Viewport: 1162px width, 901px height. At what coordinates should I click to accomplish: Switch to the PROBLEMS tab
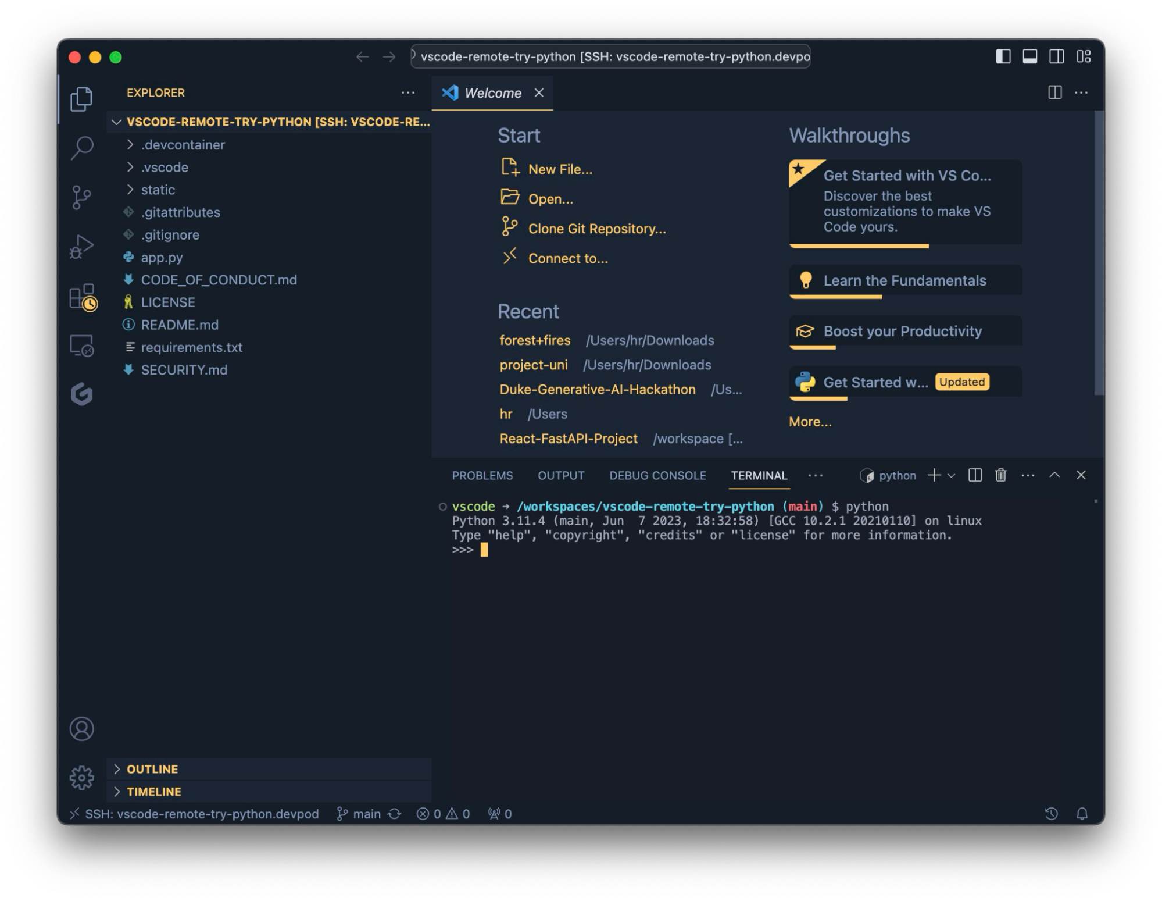click(482, 475)
